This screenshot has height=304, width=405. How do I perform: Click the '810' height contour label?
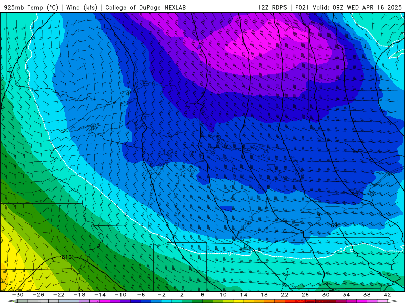tap(67, 257)
